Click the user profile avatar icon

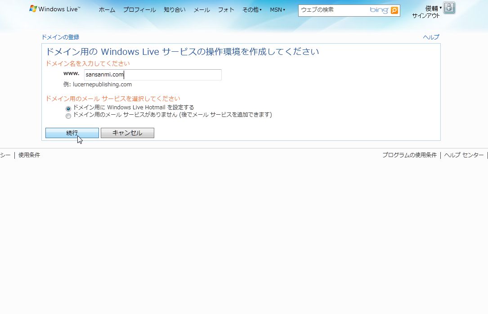click(449, 8)
